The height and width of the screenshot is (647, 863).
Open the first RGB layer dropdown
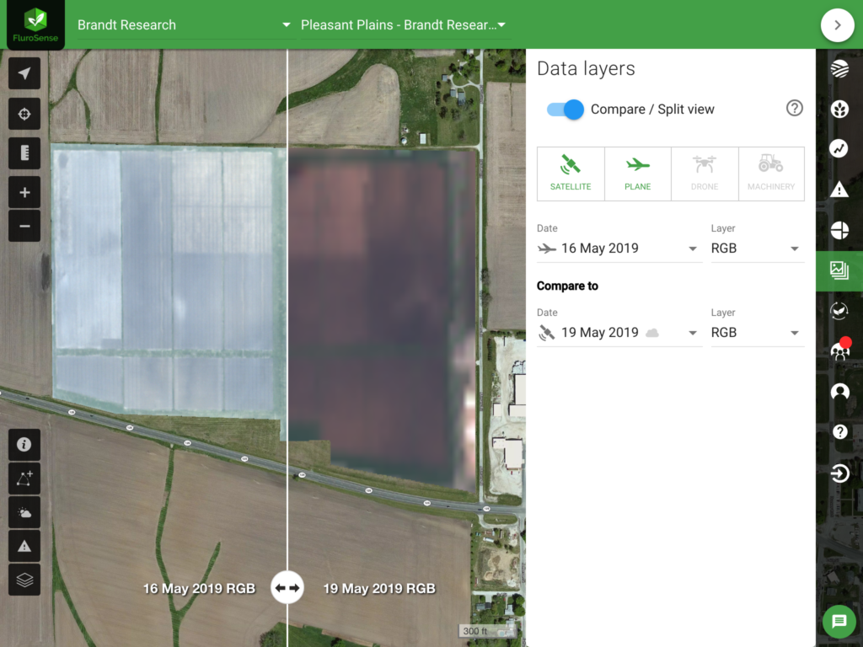click(x=758, y=249)
